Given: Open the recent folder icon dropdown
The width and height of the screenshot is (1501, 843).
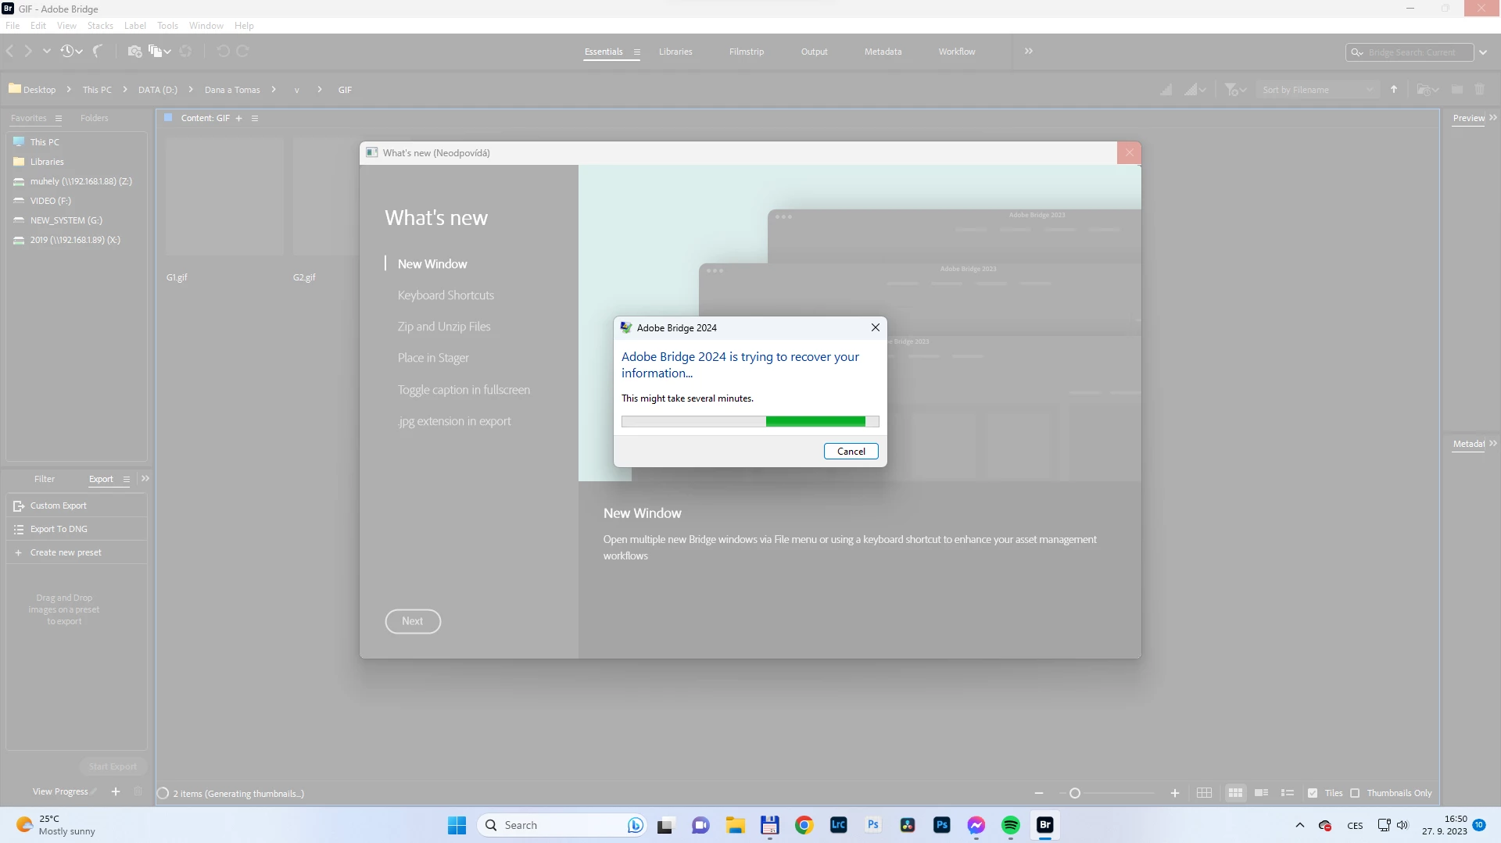Looking at the screenshot, I should [x=1428, y=90].
